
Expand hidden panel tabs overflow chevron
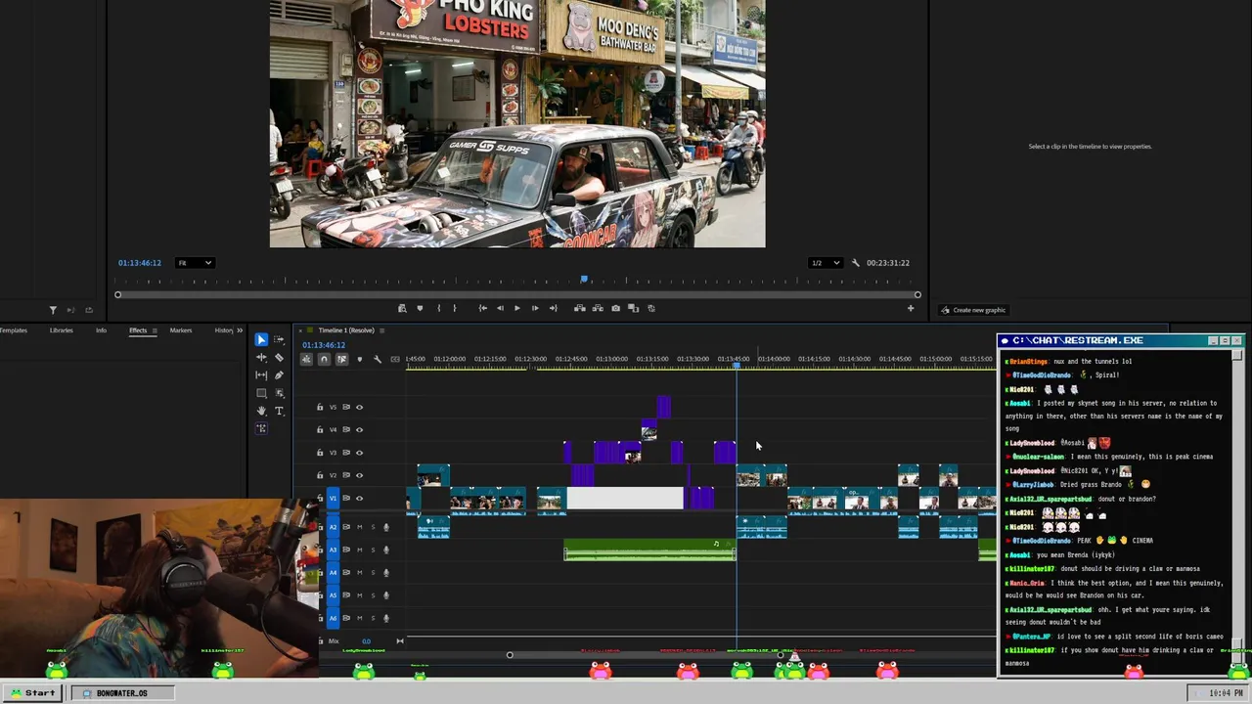(240, 330)
